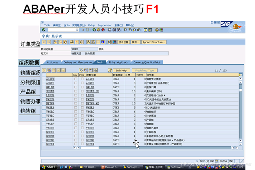Click the command field collapse triangle
Screen dimensions: 255x170
point(83,30)
